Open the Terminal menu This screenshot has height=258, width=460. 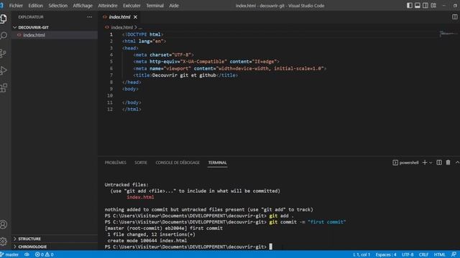coord(155,6)
